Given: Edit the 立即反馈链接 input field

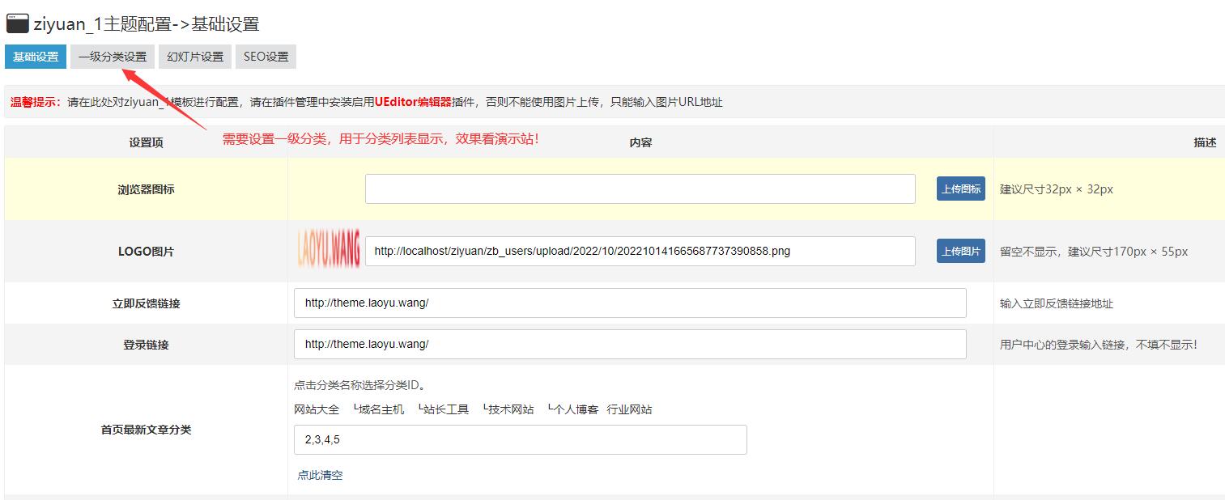Looking at the screenshot, I should 630,303.
